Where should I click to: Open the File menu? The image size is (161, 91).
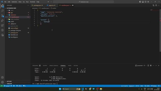pyautogui.click(x=5, y=2)
